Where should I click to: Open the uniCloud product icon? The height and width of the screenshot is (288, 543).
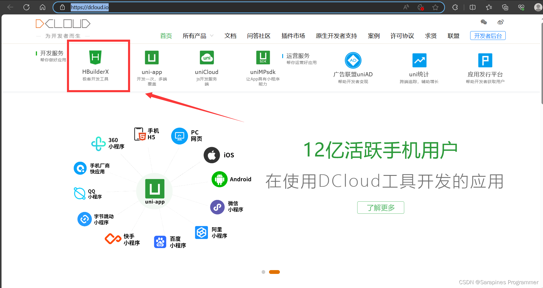click(207, 58)
